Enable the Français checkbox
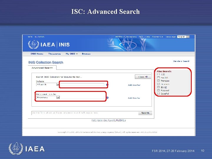Screen dimensions: 212x159 pyautogui.click(x=158, y=81)
